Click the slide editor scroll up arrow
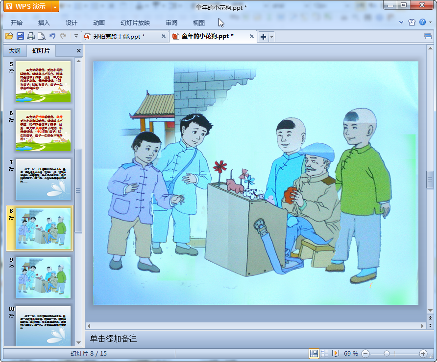 coord(430,48)
